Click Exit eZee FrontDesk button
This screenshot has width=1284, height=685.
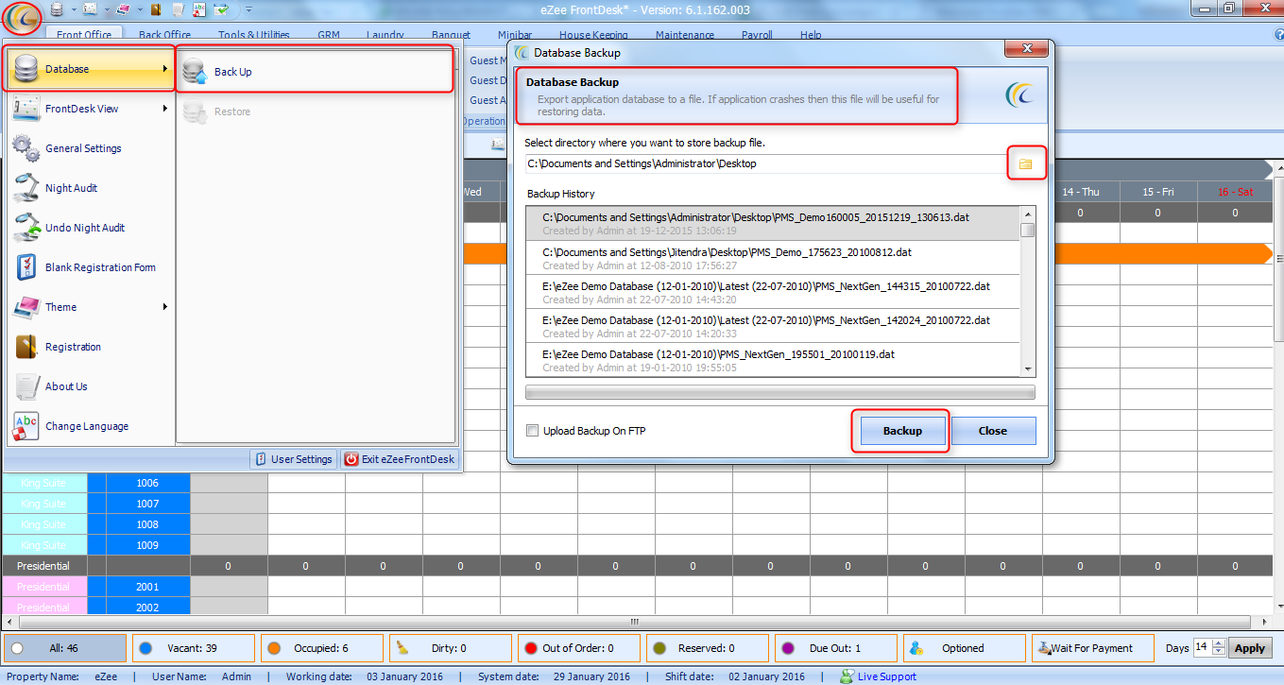[x=400, y=459]
